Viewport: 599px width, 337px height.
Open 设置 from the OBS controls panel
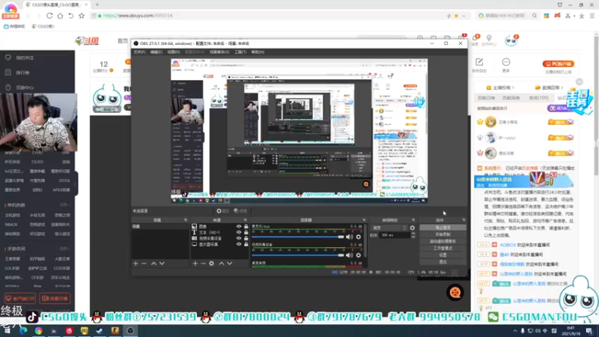(x=443, y=255)
